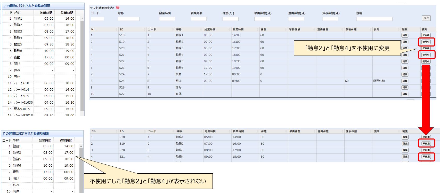Click the scrollbar thumb in lower-left 勤務時間帯 list
The width and height of the screenshot is (440, 193).
(x=81, y=171)
